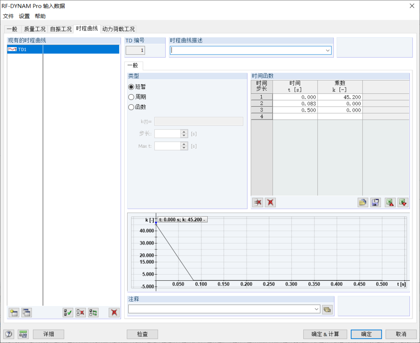Export the table to Excel icon
This screenshot has width=420, height=343.
click(390, 203)
